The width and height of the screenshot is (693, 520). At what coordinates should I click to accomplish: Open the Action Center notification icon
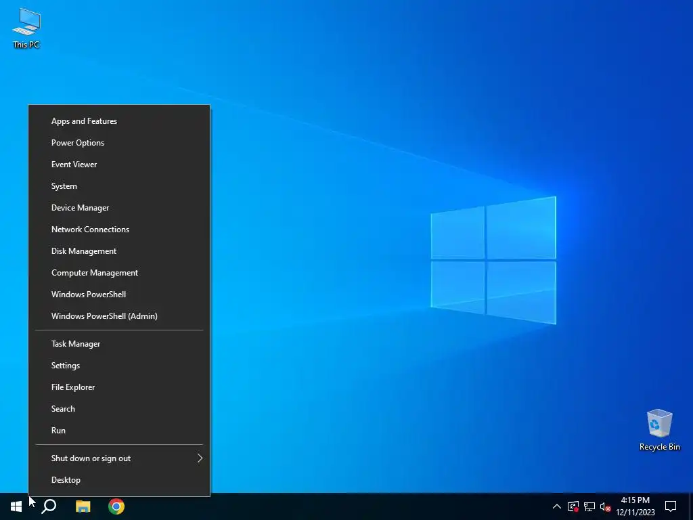point(671,506)
